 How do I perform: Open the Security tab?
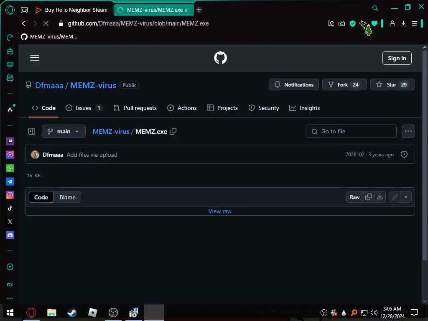click(x=264, y=108)
